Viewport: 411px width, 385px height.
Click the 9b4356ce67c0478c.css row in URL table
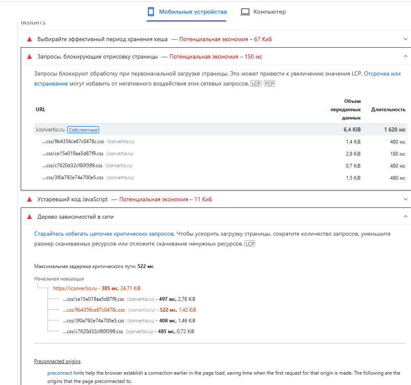pyautogui.click(x=73, y=142)
